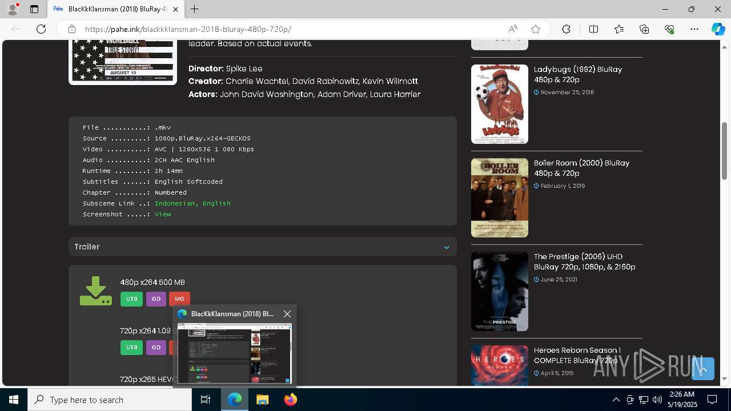The width and height of the screenshot is (731, 411).
Task: Click UTB button for 480p x264
Action: [131, 299]
